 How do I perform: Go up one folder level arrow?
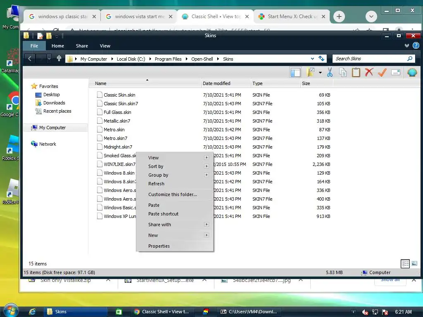pyautogui.click(x=59, y=59)
